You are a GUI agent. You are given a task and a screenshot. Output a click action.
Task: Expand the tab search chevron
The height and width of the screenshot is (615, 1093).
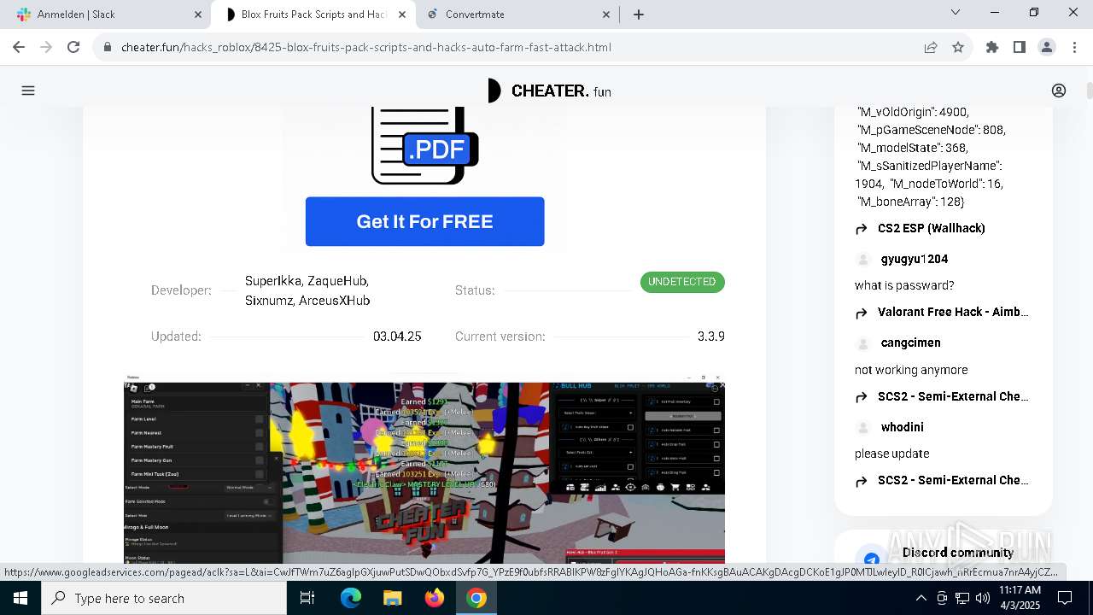tap(956, 12)
